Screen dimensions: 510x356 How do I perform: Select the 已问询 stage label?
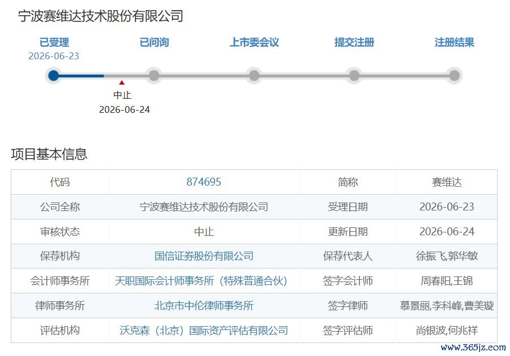click(154, 42)
